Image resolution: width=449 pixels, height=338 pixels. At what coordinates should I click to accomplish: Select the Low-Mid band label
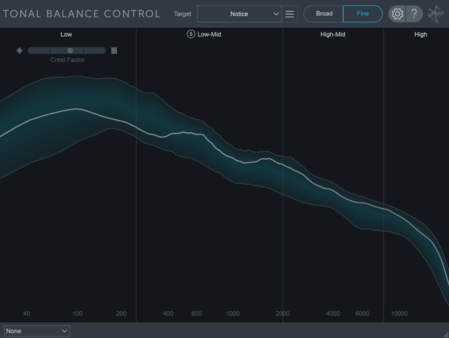pos(209,35)
